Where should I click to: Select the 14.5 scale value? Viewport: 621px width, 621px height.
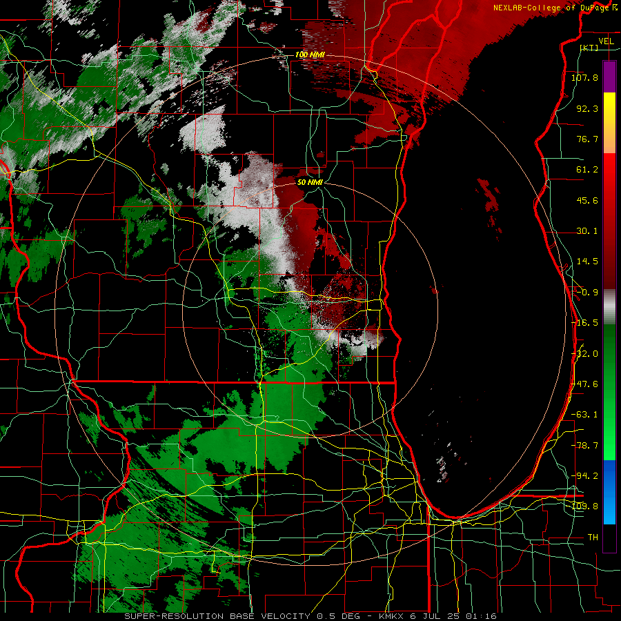tap(587, 262)
